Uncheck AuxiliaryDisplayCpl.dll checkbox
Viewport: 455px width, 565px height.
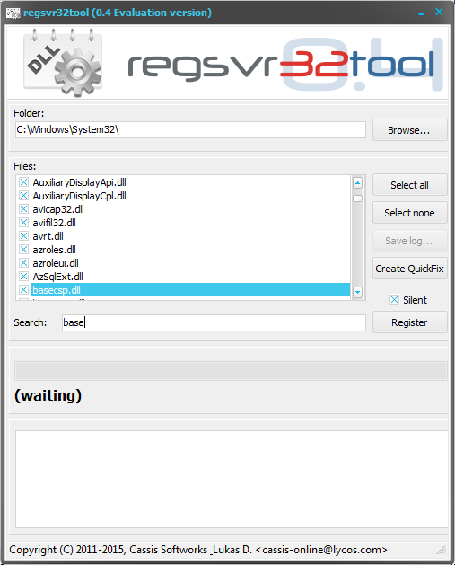[23, 196]
